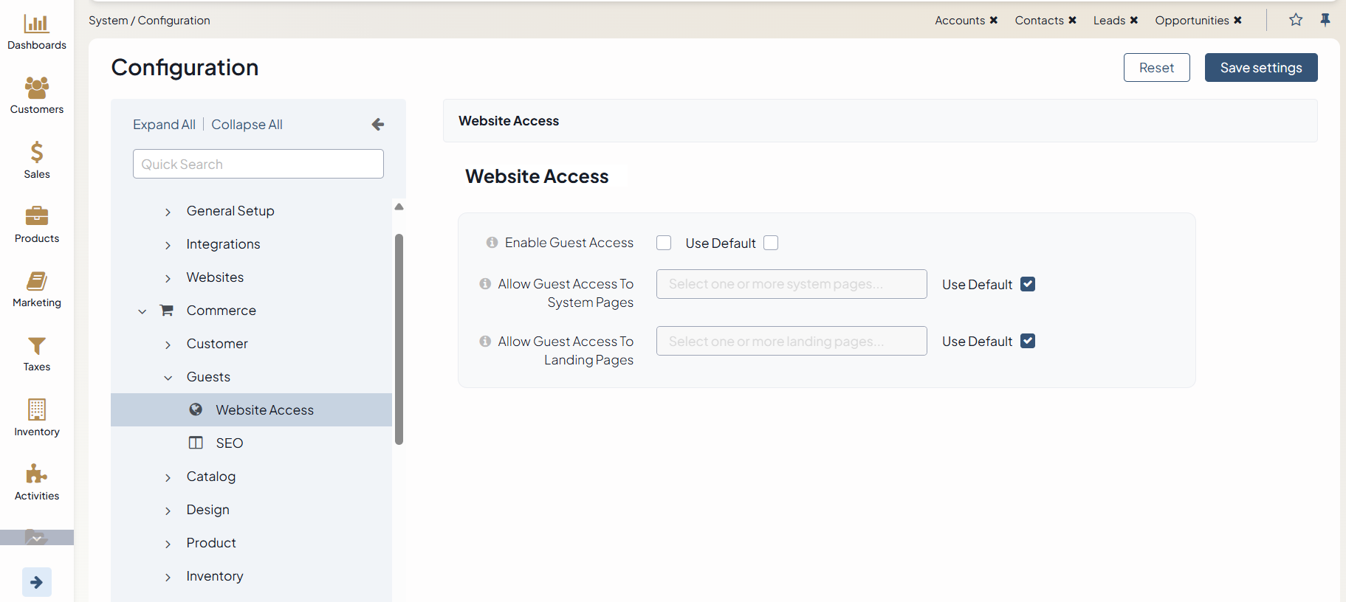
Task: Expand the Catalog tree node
Action: (168, 477)
